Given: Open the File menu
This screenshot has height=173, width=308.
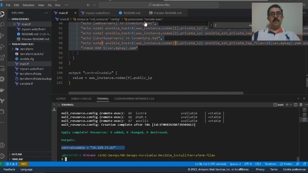Looking at the screenshot, I should (8, 5).
